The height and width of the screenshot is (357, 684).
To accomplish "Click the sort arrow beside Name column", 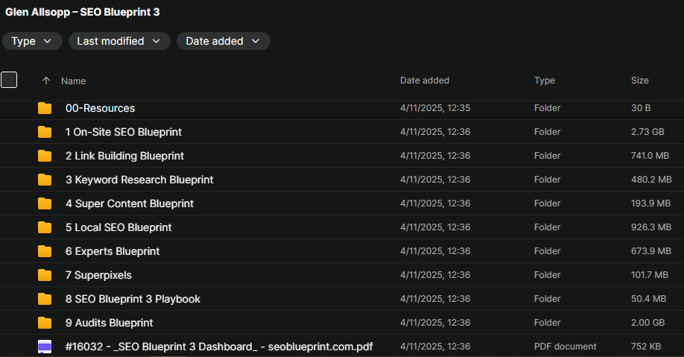I will click(46, 80).
